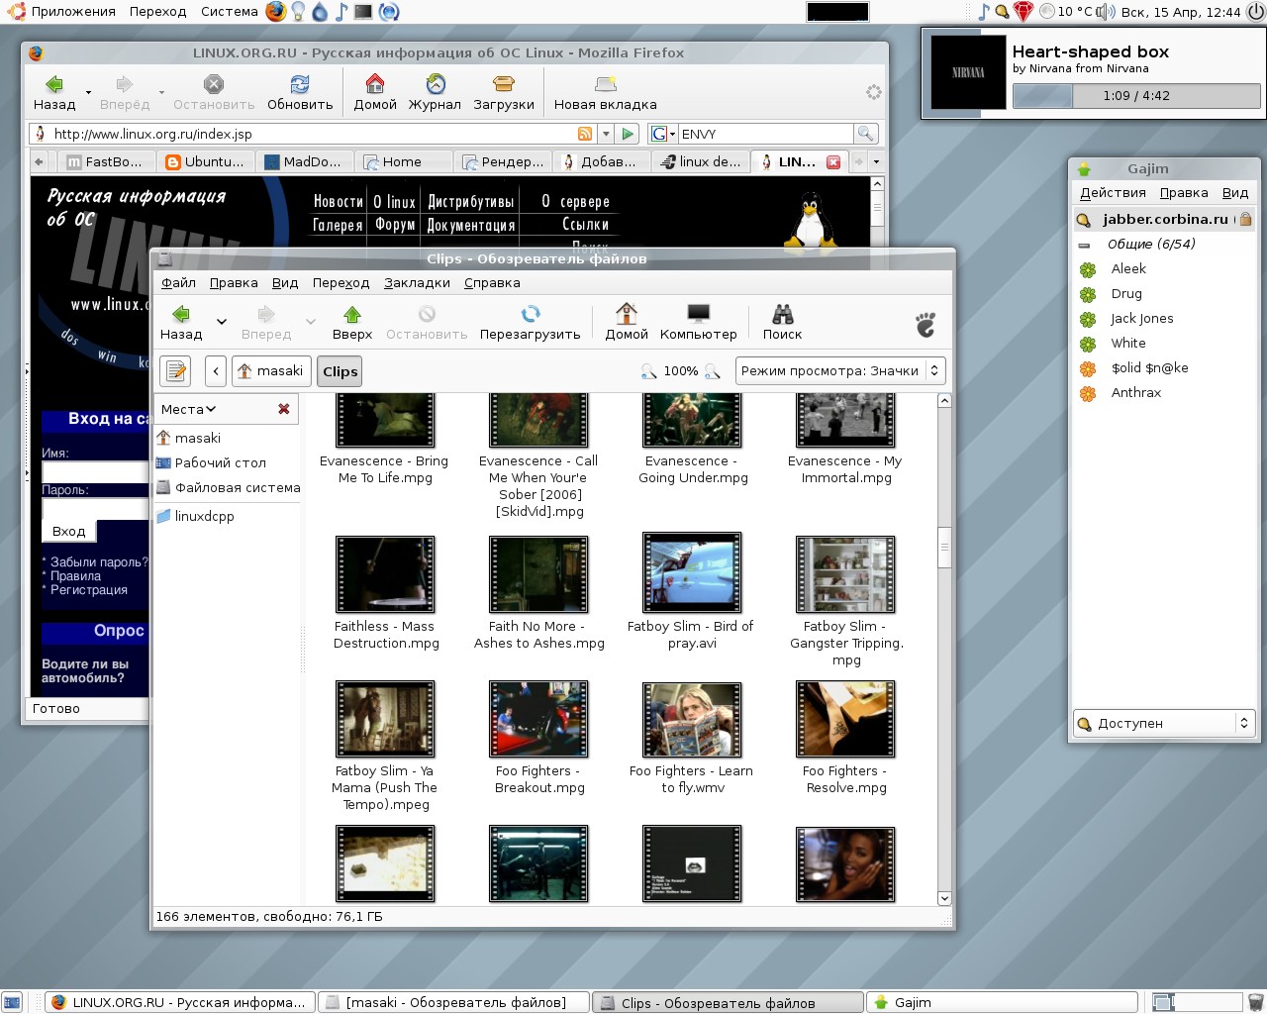The image size is (1267, 1014).
Task: Open the Приложения menu in top panel
Action: (61, 12)
